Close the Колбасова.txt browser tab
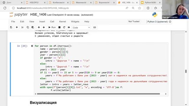 pyautogui.click(x=68, y=3)
